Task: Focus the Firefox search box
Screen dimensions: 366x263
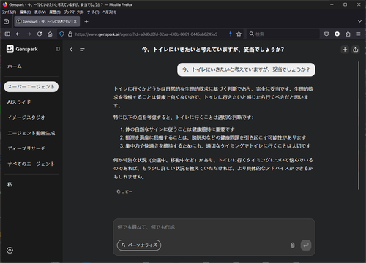Action: point(283,34)
